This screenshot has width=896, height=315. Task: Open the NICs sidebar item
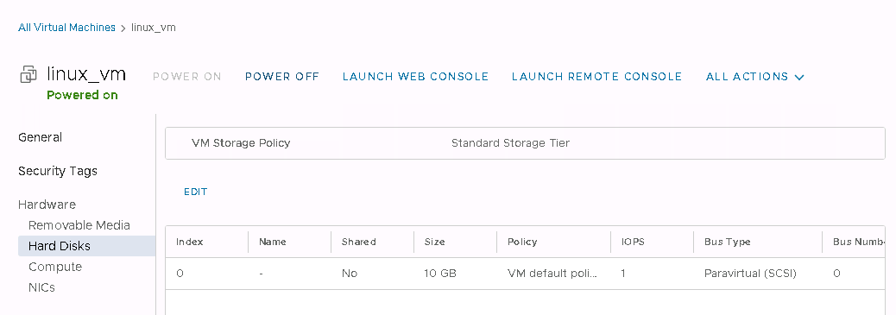pyautogui.click(x=41, y=287)
